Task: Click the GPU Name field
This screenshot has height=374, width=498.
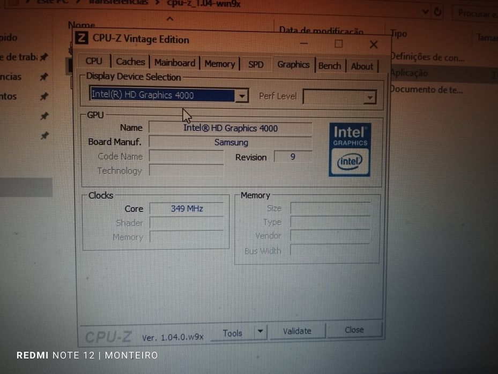Action: (231, 128)
